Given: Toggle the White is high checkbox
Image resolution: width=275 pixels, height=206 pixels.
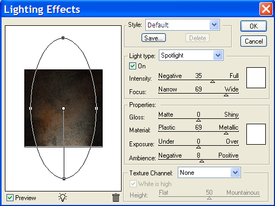Looking at the screenshot, I should (133, 184).
